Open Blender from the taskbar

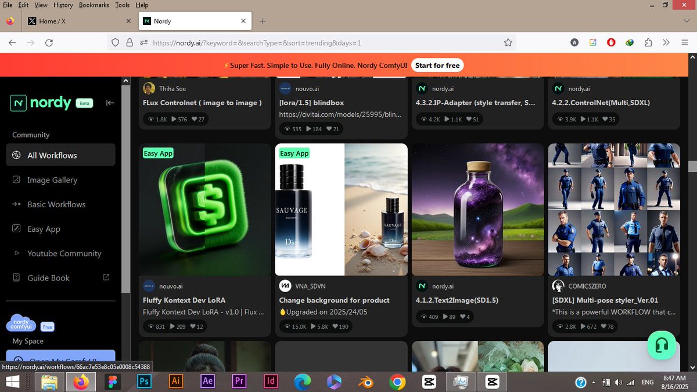point(365,382)
